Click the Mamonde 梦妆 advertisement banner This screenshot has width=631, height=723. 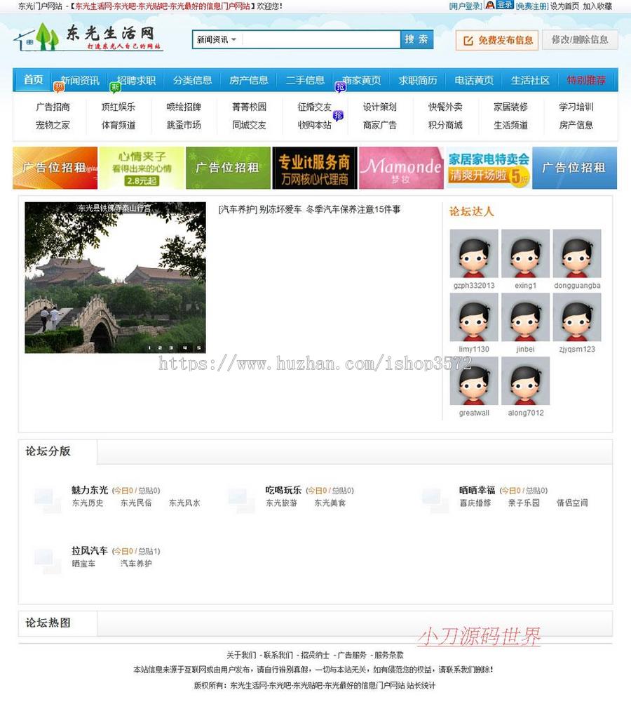coord(400,168)
